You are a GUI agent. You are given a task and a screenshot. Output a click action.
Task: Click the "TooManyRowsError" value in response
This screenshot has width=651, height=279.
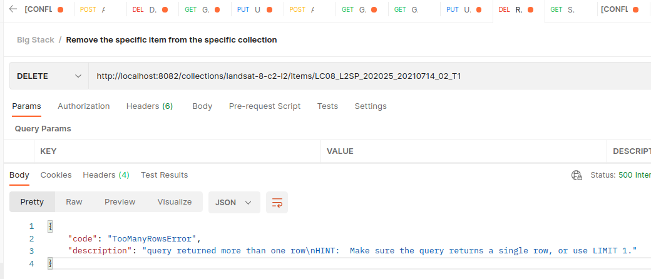click(152, 239)
